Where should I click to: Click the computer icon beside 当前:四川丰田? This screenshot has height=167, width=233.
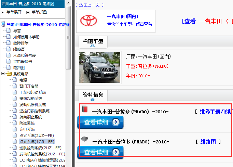3,24
